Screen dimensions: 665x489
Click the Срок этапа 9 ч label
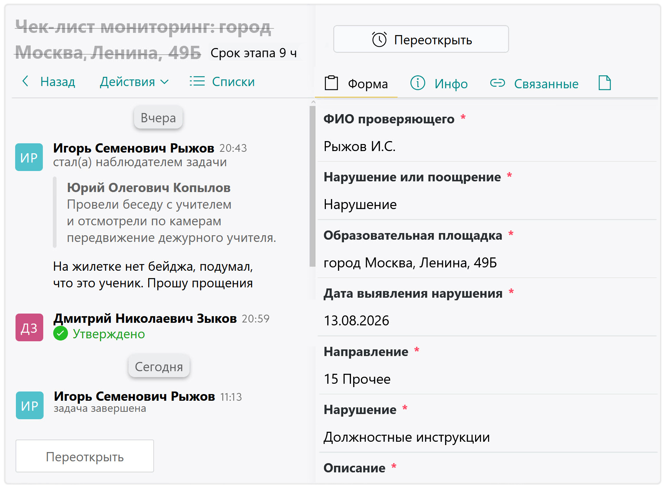(254, 53)
